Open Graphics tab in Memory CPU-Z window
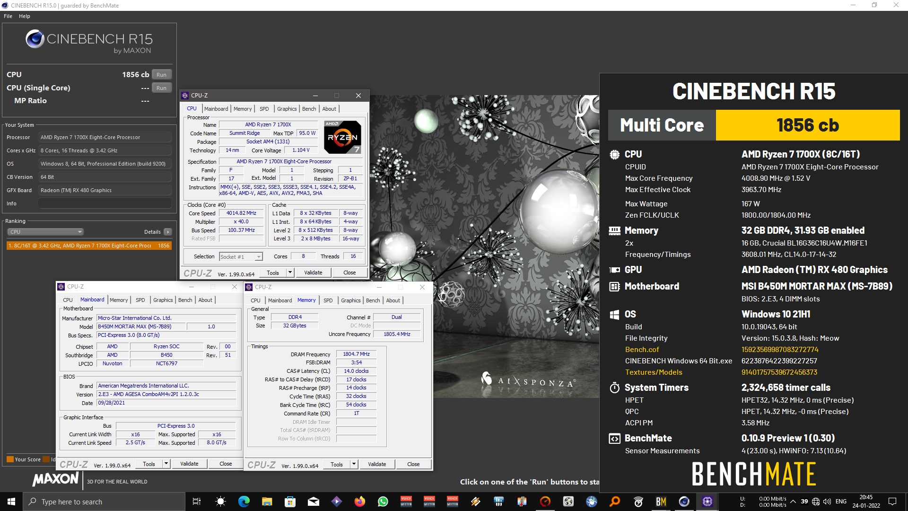Screen dimensions: 908x511 point(351,300)
